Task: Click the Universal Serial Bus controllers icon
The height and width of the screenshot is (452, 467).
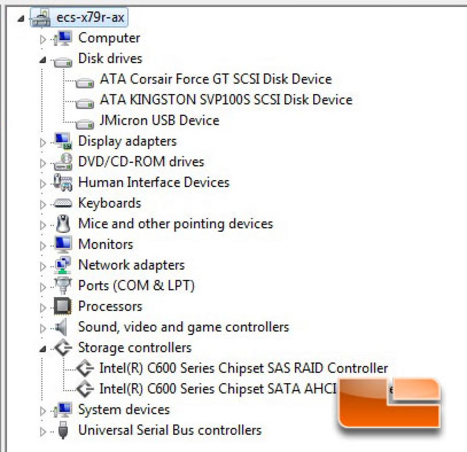Action: click(x=63, y=430)
